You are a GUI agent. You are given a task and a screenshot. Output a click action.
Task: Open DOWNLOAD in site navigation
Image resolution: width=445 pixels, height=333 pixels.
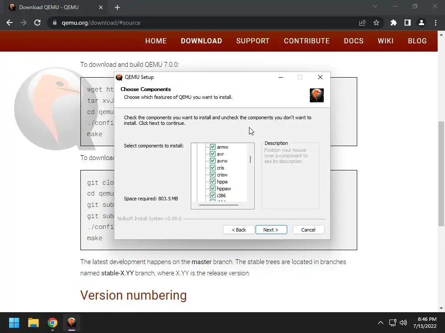point(202,41)
